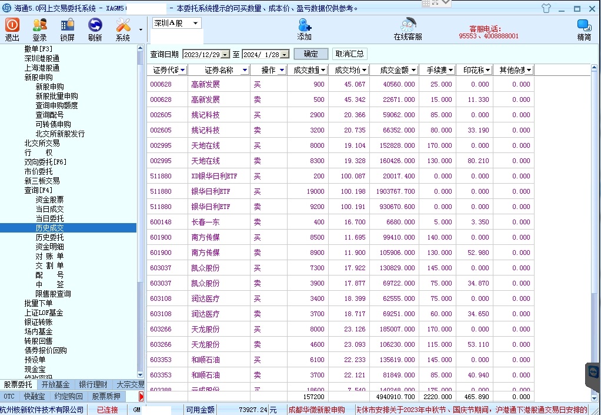Select 撤单[F3] in the tree
Screen dimensions: 601x415
pyautogui.click(x=38, y=49)
